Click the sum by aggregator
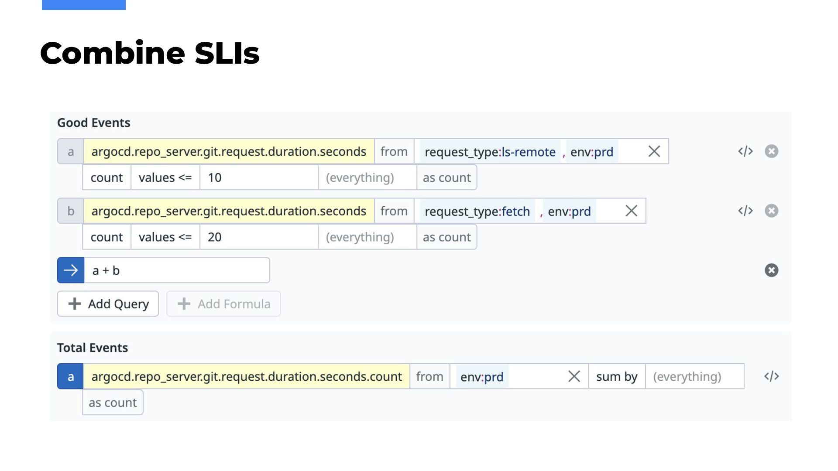This screenshot has width=838, height=471. [617, 376]
